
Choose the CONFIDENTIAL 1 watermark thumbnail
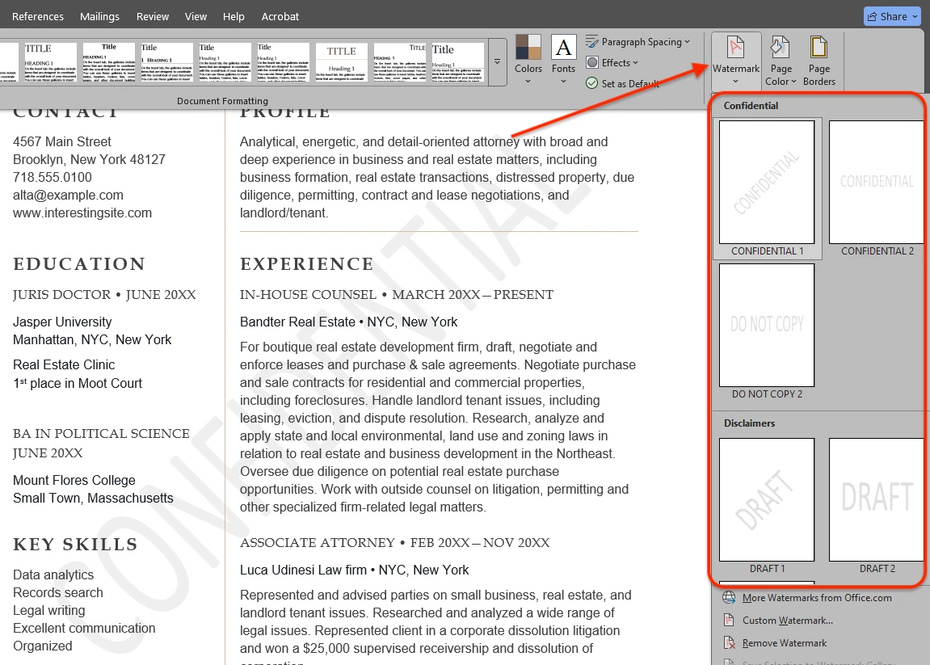767,183
